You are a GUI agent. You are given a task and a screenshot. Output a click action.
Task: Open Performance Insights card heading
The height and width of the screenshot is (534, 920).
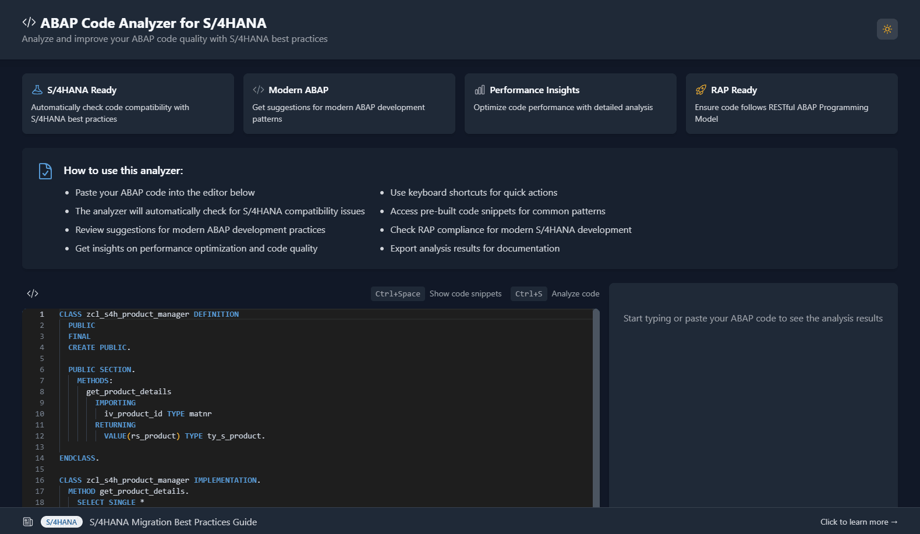click(535, 90)
